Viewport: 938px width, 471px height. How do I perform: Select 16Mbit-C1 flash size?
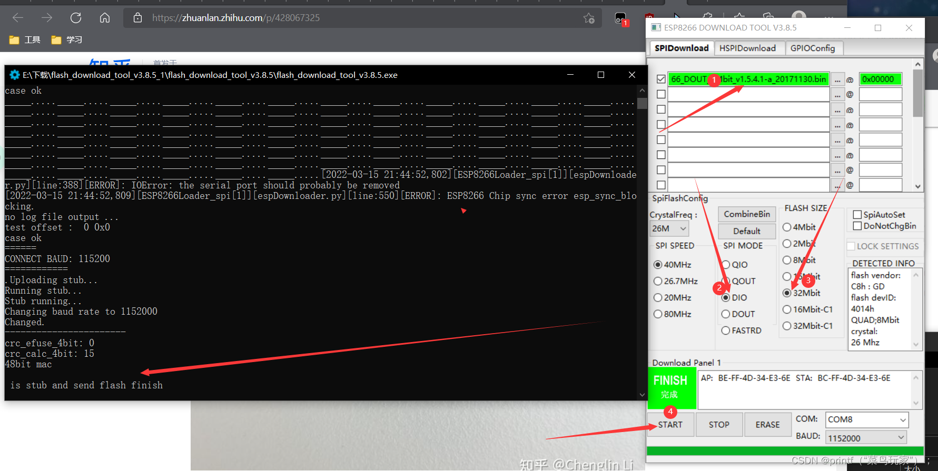[x=787, y=309]
